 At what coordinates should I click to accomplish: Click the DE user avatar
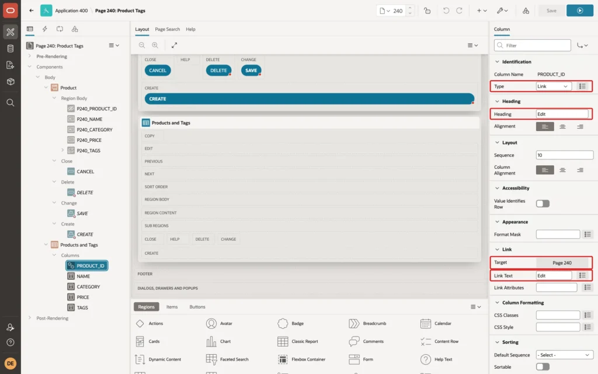pos(11,363)
